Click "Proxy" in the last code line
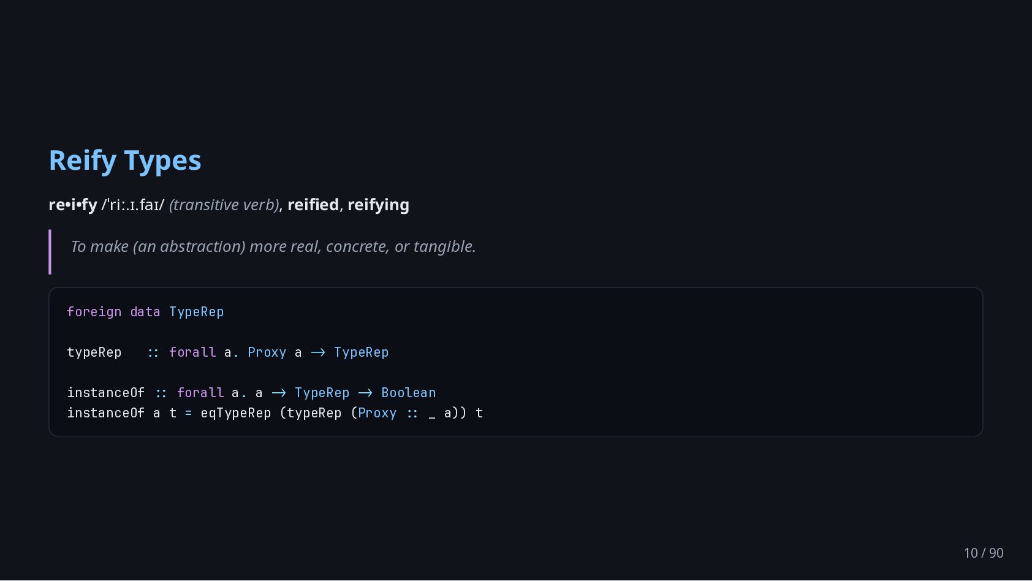The width and height of the screenshot is (1032, 581). pos(378,413)
